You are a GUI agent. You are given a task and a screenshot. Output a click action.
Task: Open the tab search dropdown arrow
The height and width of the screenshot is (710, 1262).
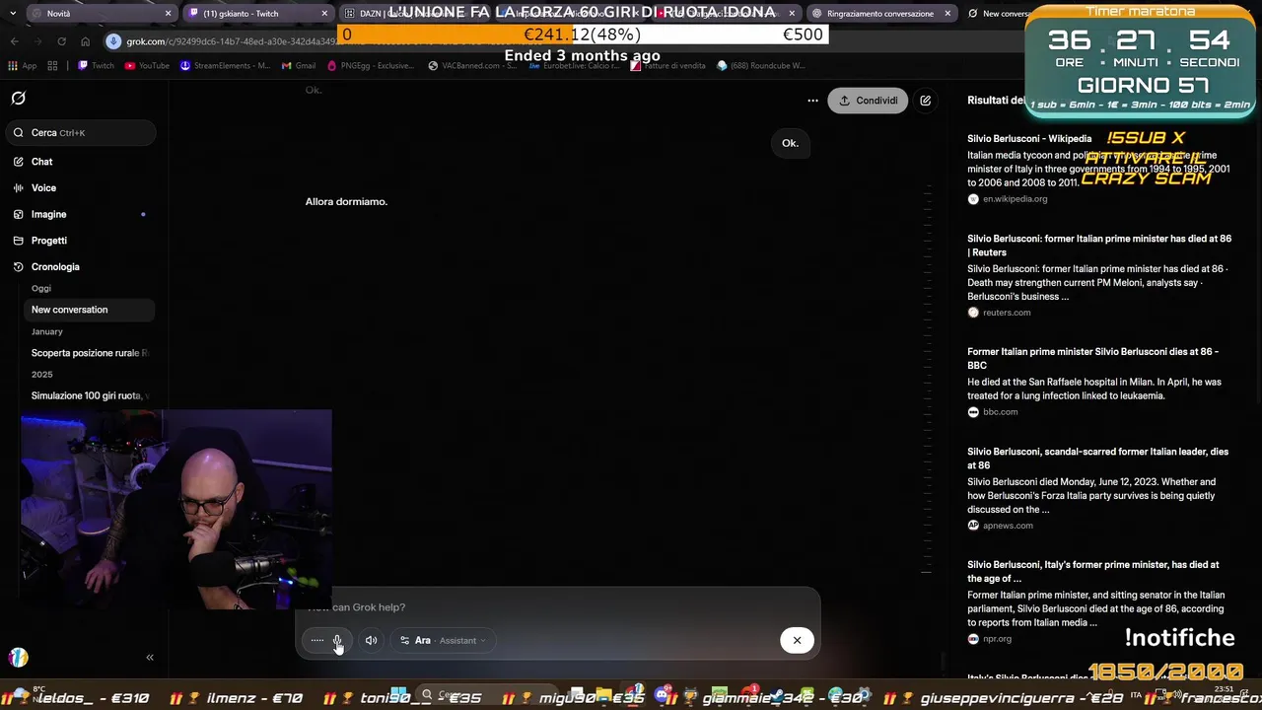[x=12, y=14]
